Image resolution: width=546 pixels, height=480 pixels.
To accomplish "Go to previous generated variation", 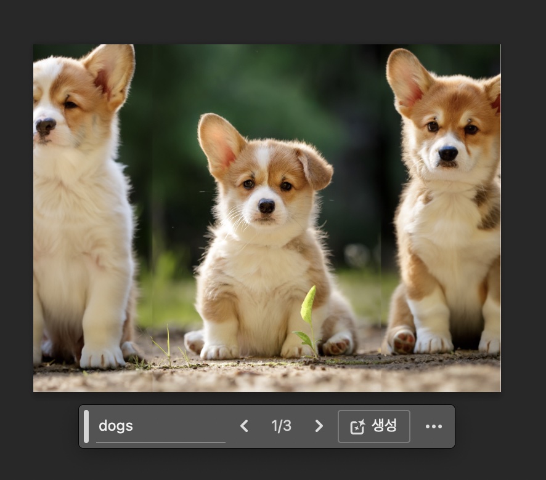I will 244,426.
